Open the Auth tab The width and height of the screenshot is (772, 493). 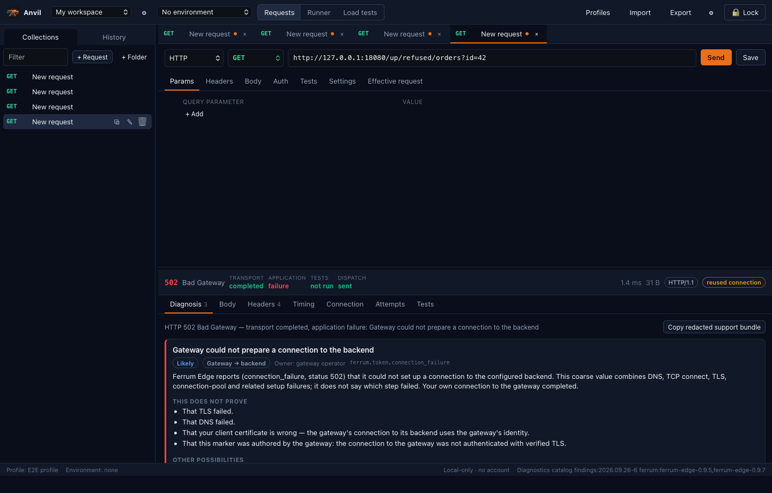(x=281, y=81)
